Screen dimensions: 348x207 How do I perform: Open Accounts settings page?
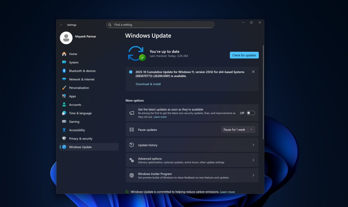(x=89, y=105)
